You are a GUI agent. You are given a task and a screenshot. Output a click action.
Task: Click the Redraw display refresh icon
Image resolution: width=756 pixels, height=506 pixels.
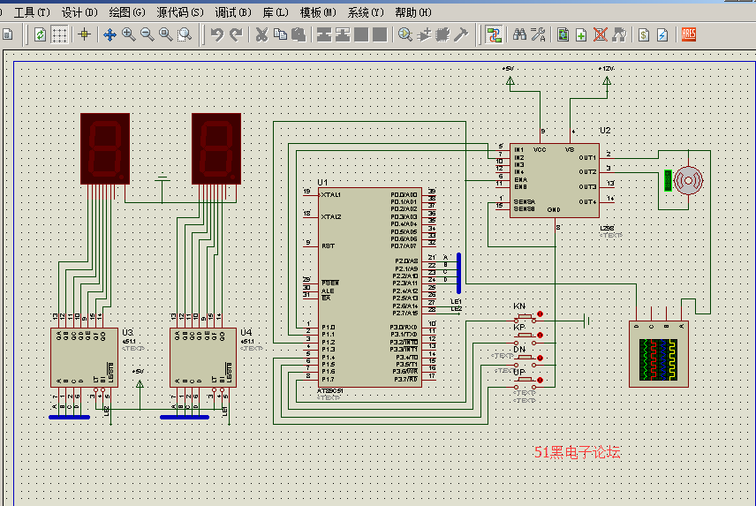(x=41, y=34)
